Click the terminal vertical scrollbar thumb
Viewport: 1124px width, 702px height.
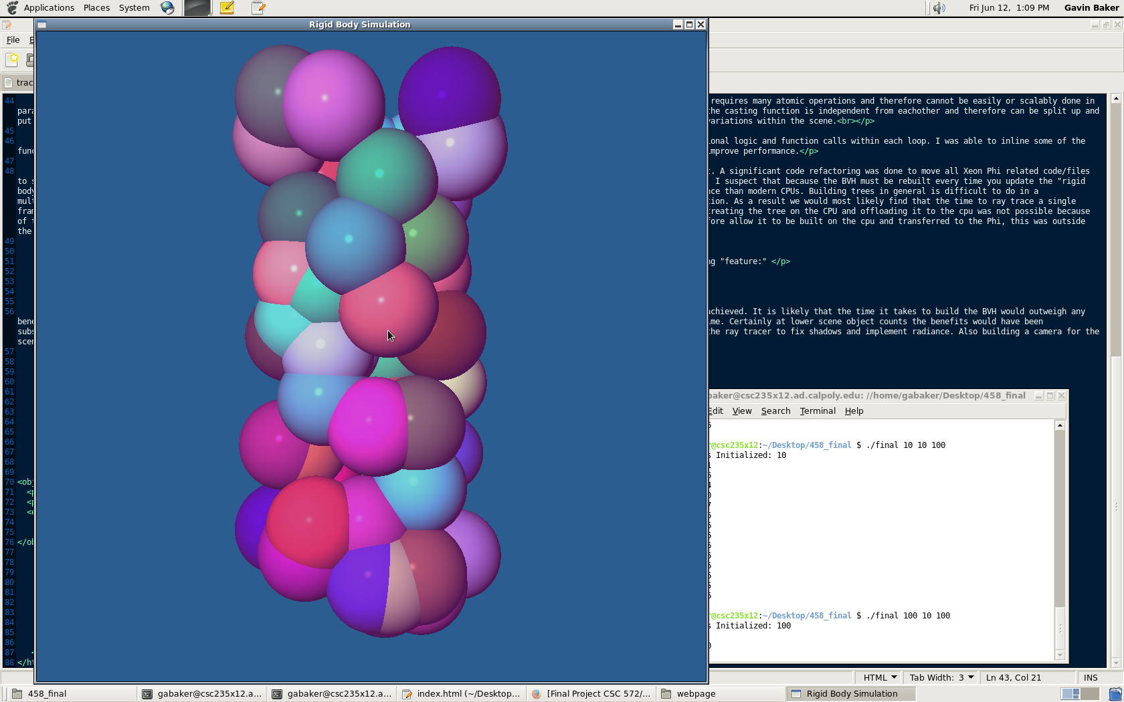pos(1060,628)
